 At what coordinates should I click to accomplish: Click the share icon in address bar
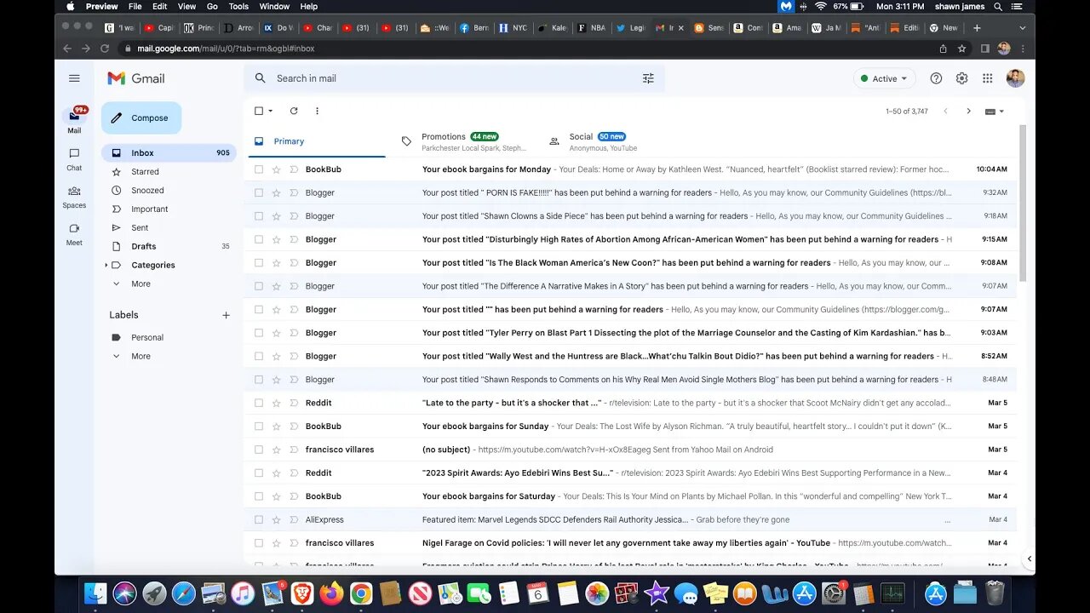pyautogui.click(x=943, y=49)
